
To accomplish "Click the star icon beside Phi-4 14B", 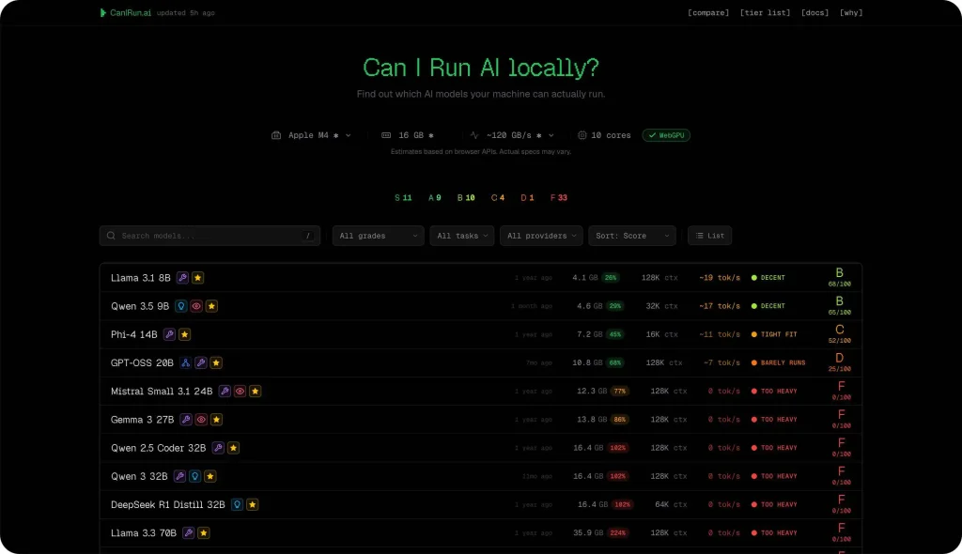I will pyautogui.click(x=185, y=334).
